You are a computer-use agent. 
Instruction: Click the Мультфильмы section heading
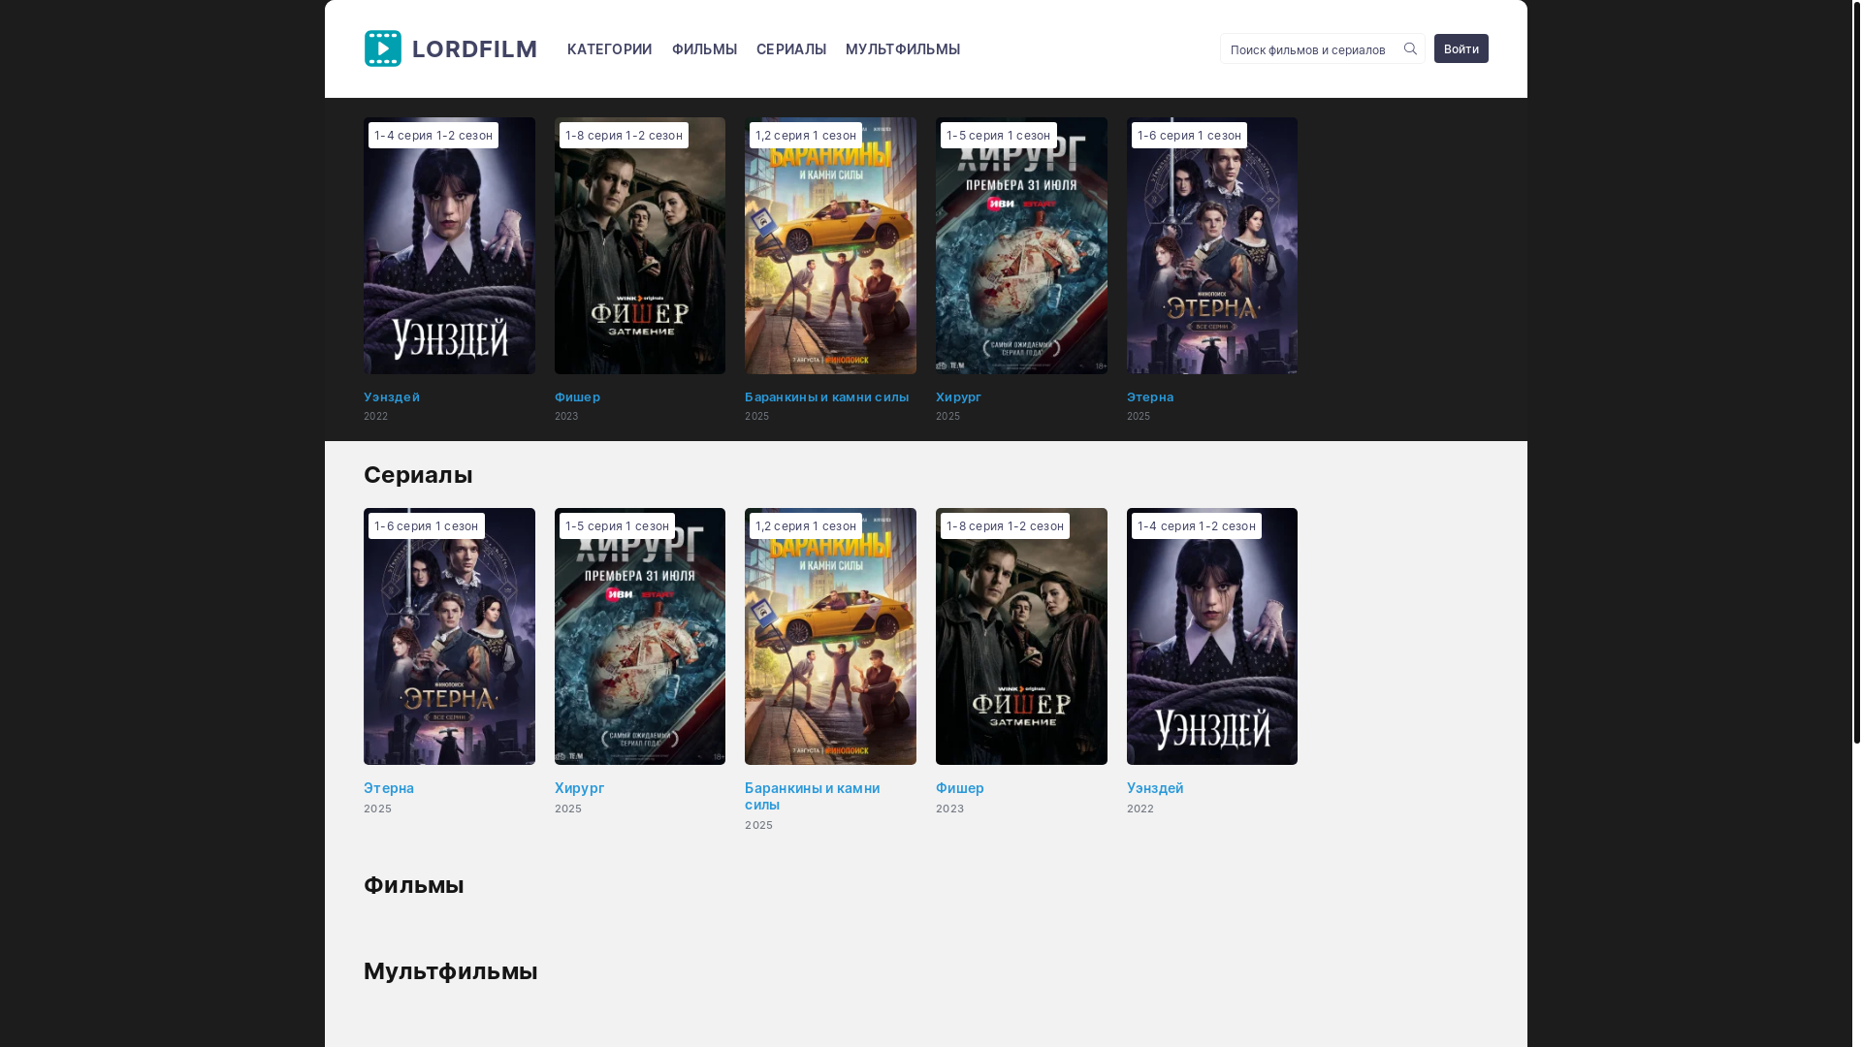[451, 970]
